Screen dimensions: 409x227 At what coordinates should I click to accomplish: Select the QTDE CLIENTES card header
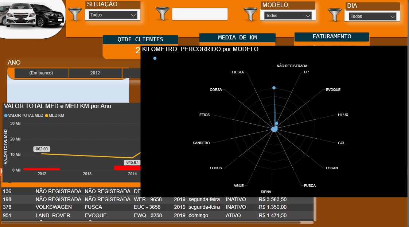pyautogui.click(x=140, y=39)
